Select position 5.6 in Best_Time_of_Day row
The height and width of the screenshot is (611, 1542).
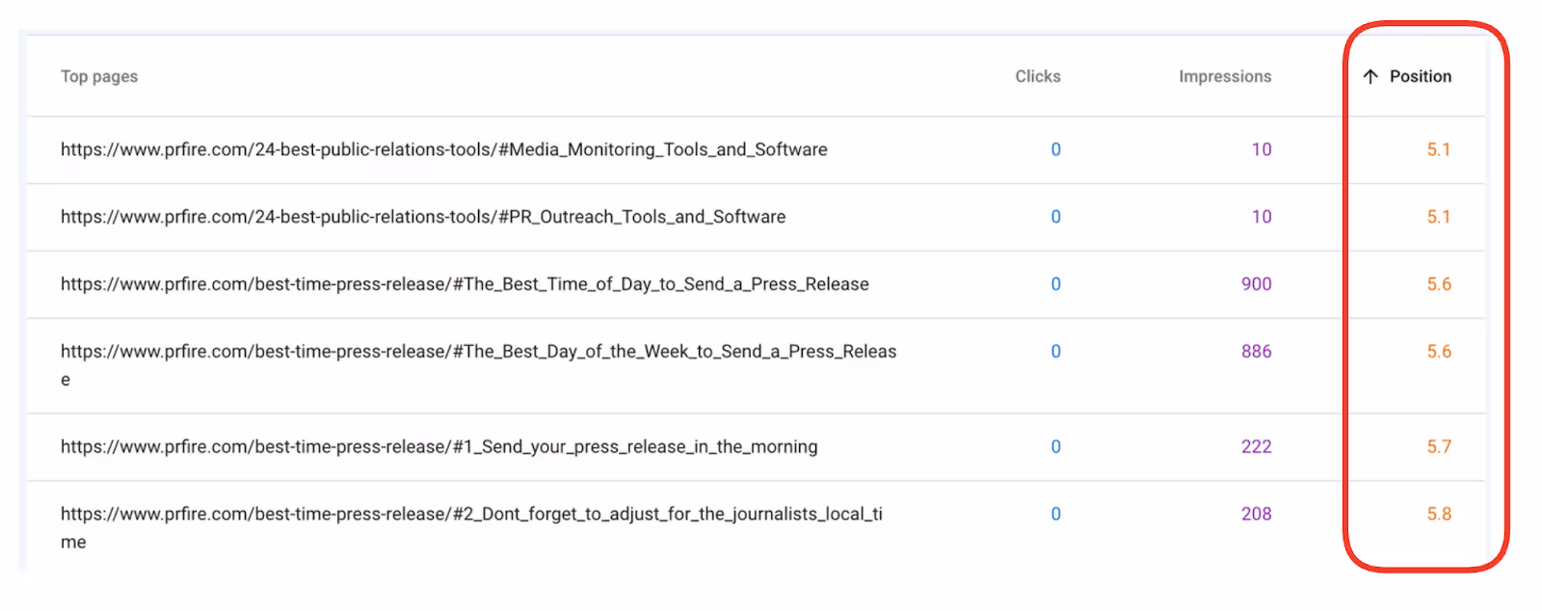1439,284
